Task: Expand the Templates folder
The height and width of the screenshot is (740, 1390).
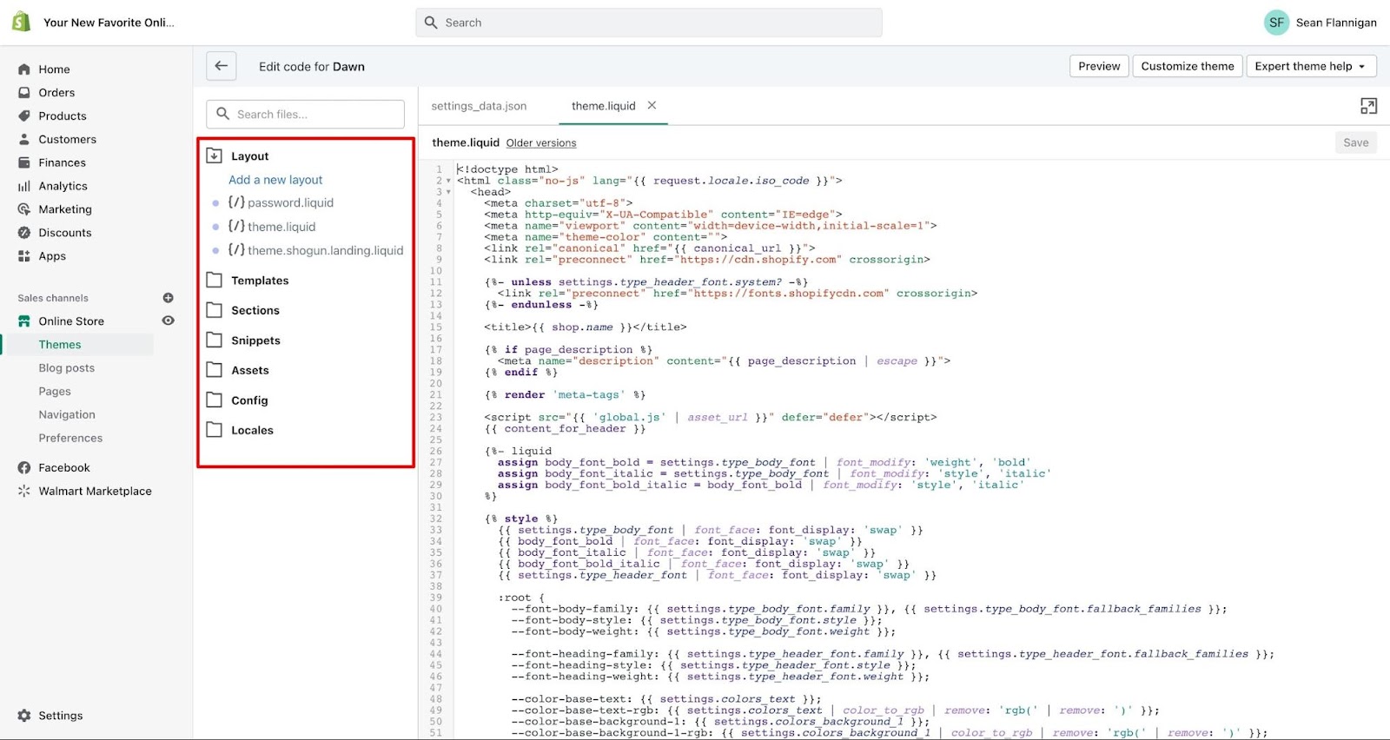Action: coord(215,281)
